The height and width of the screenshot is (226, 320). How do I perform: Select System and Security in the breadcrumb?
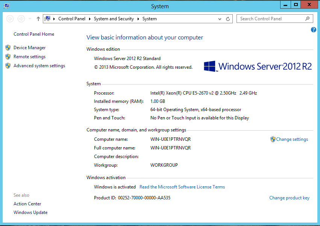[x=114, y=19]
